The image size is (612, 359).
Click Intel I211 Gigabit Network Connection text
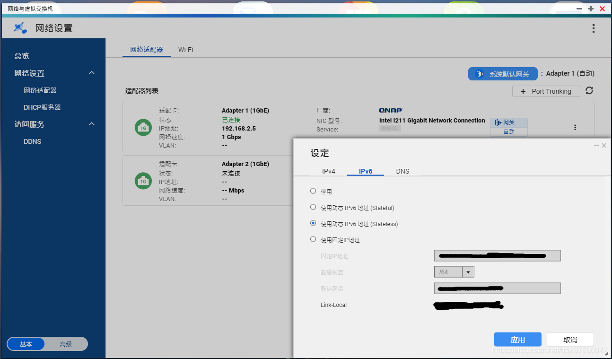pyautogui.click(x=432, y=121)
